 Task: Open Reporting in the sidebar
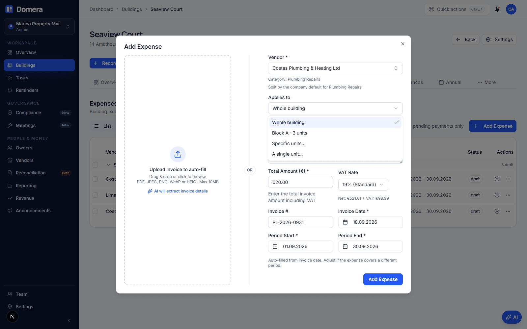tap(39, 186)
